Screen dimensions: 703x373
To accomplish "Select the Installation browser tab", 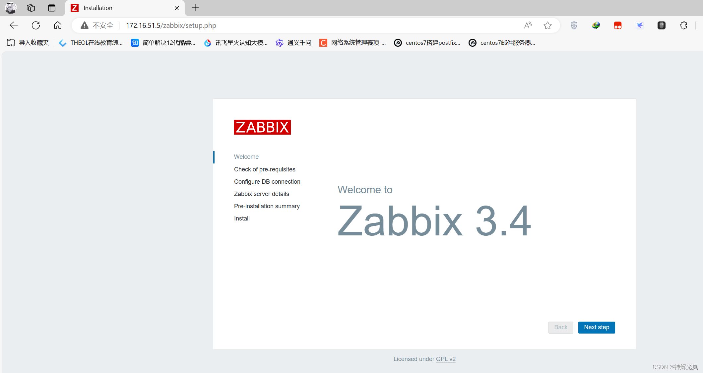I will 125,8.
